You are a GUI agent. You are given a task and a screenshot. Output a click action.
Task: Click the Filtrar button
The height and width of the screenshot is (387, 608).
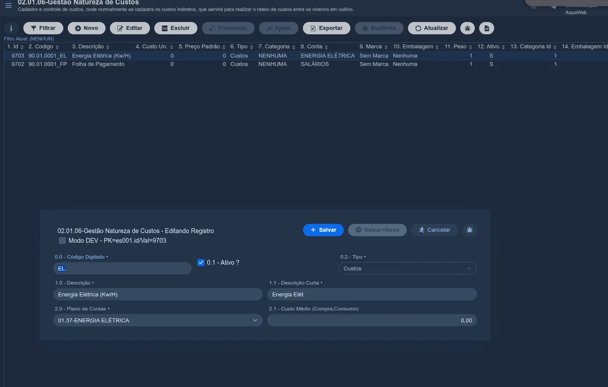point(43,28)
